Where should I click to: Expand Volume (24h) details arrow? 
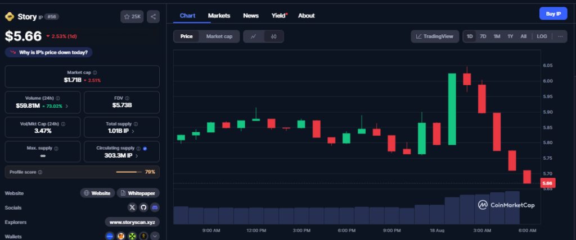tap(66, 106)
